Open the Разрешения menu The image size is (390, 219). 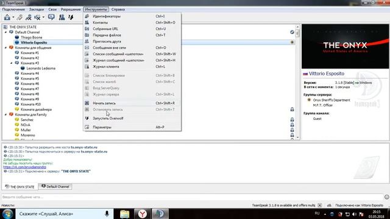pos(71,10)
